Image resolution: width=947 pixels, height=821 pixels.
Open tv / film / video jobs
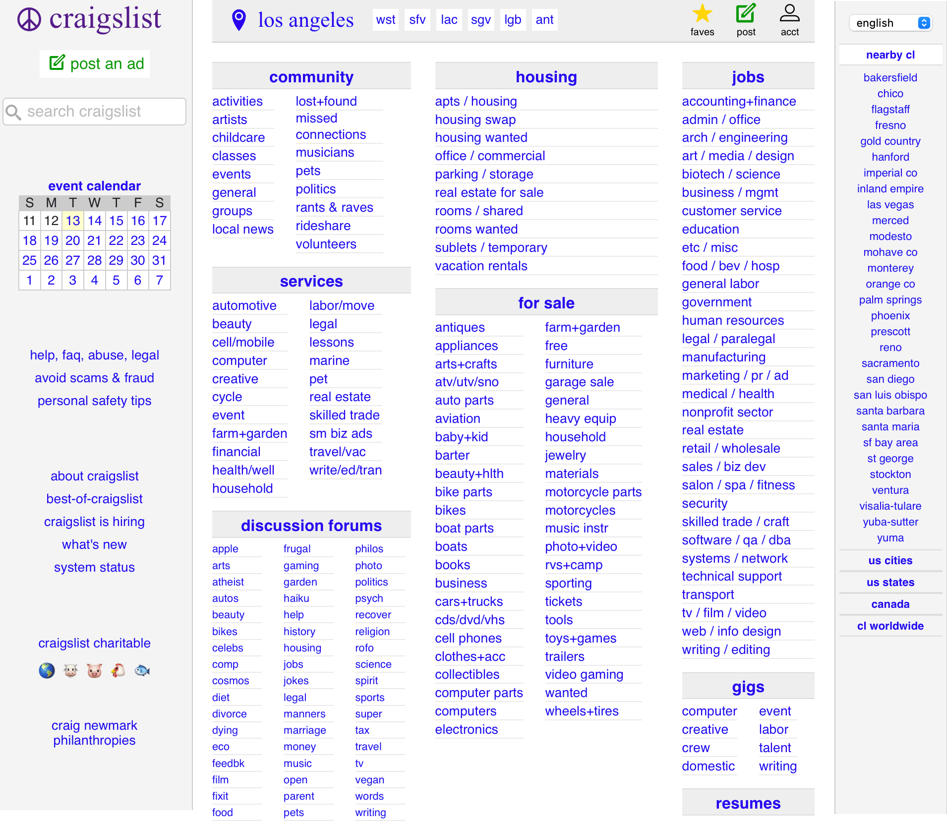pyautogui.click(x=724, y=613)
